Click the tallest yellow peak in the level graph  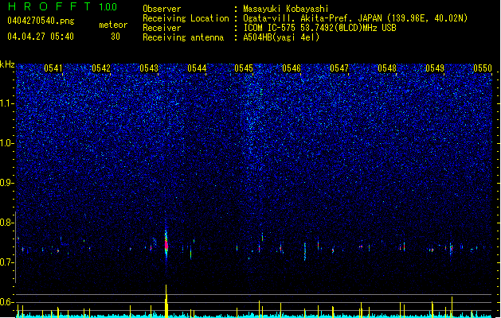click(166, 301)
